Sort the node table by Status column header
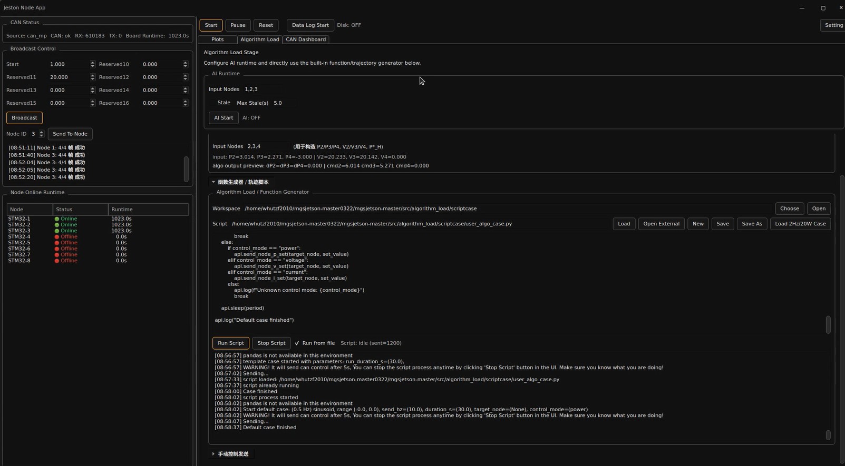Viewport: 845px width, 466px height. [x=80, y=210]
